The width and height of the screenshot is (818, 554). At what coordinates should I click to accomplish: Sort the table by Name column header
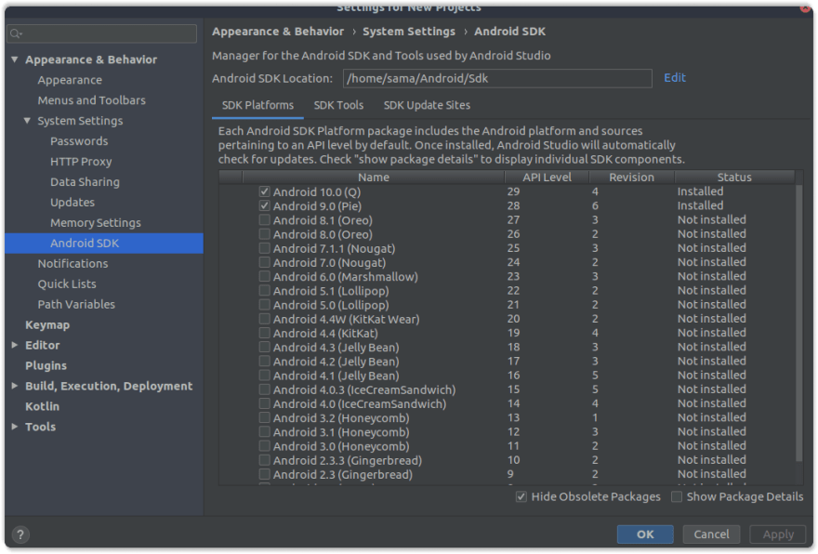(x=374, y=178)
